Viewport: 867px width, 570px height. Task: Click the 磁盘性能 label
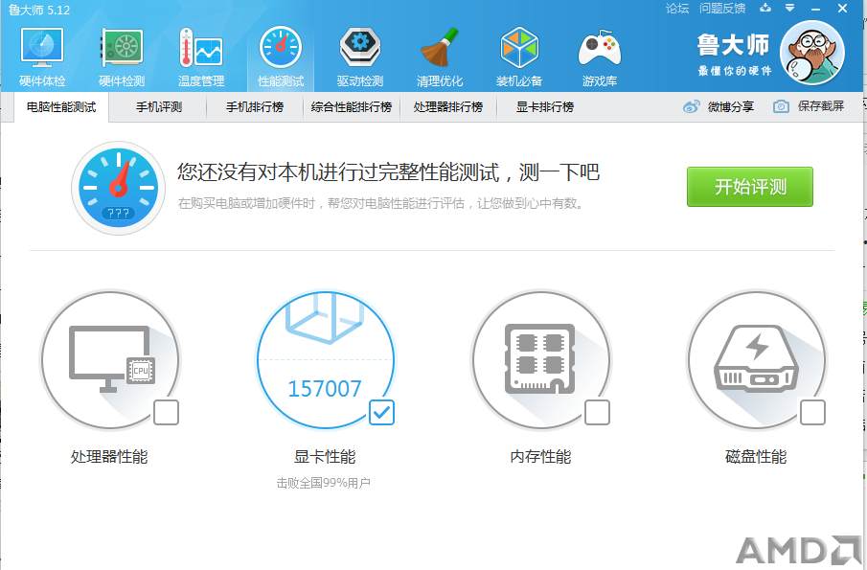(x=756, y=457)
